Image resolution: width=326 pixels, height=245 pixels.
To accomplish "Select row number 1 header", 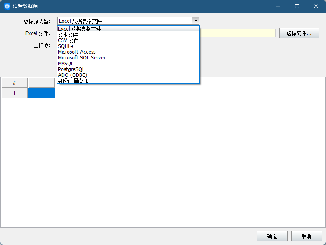I will pos(14,93).
